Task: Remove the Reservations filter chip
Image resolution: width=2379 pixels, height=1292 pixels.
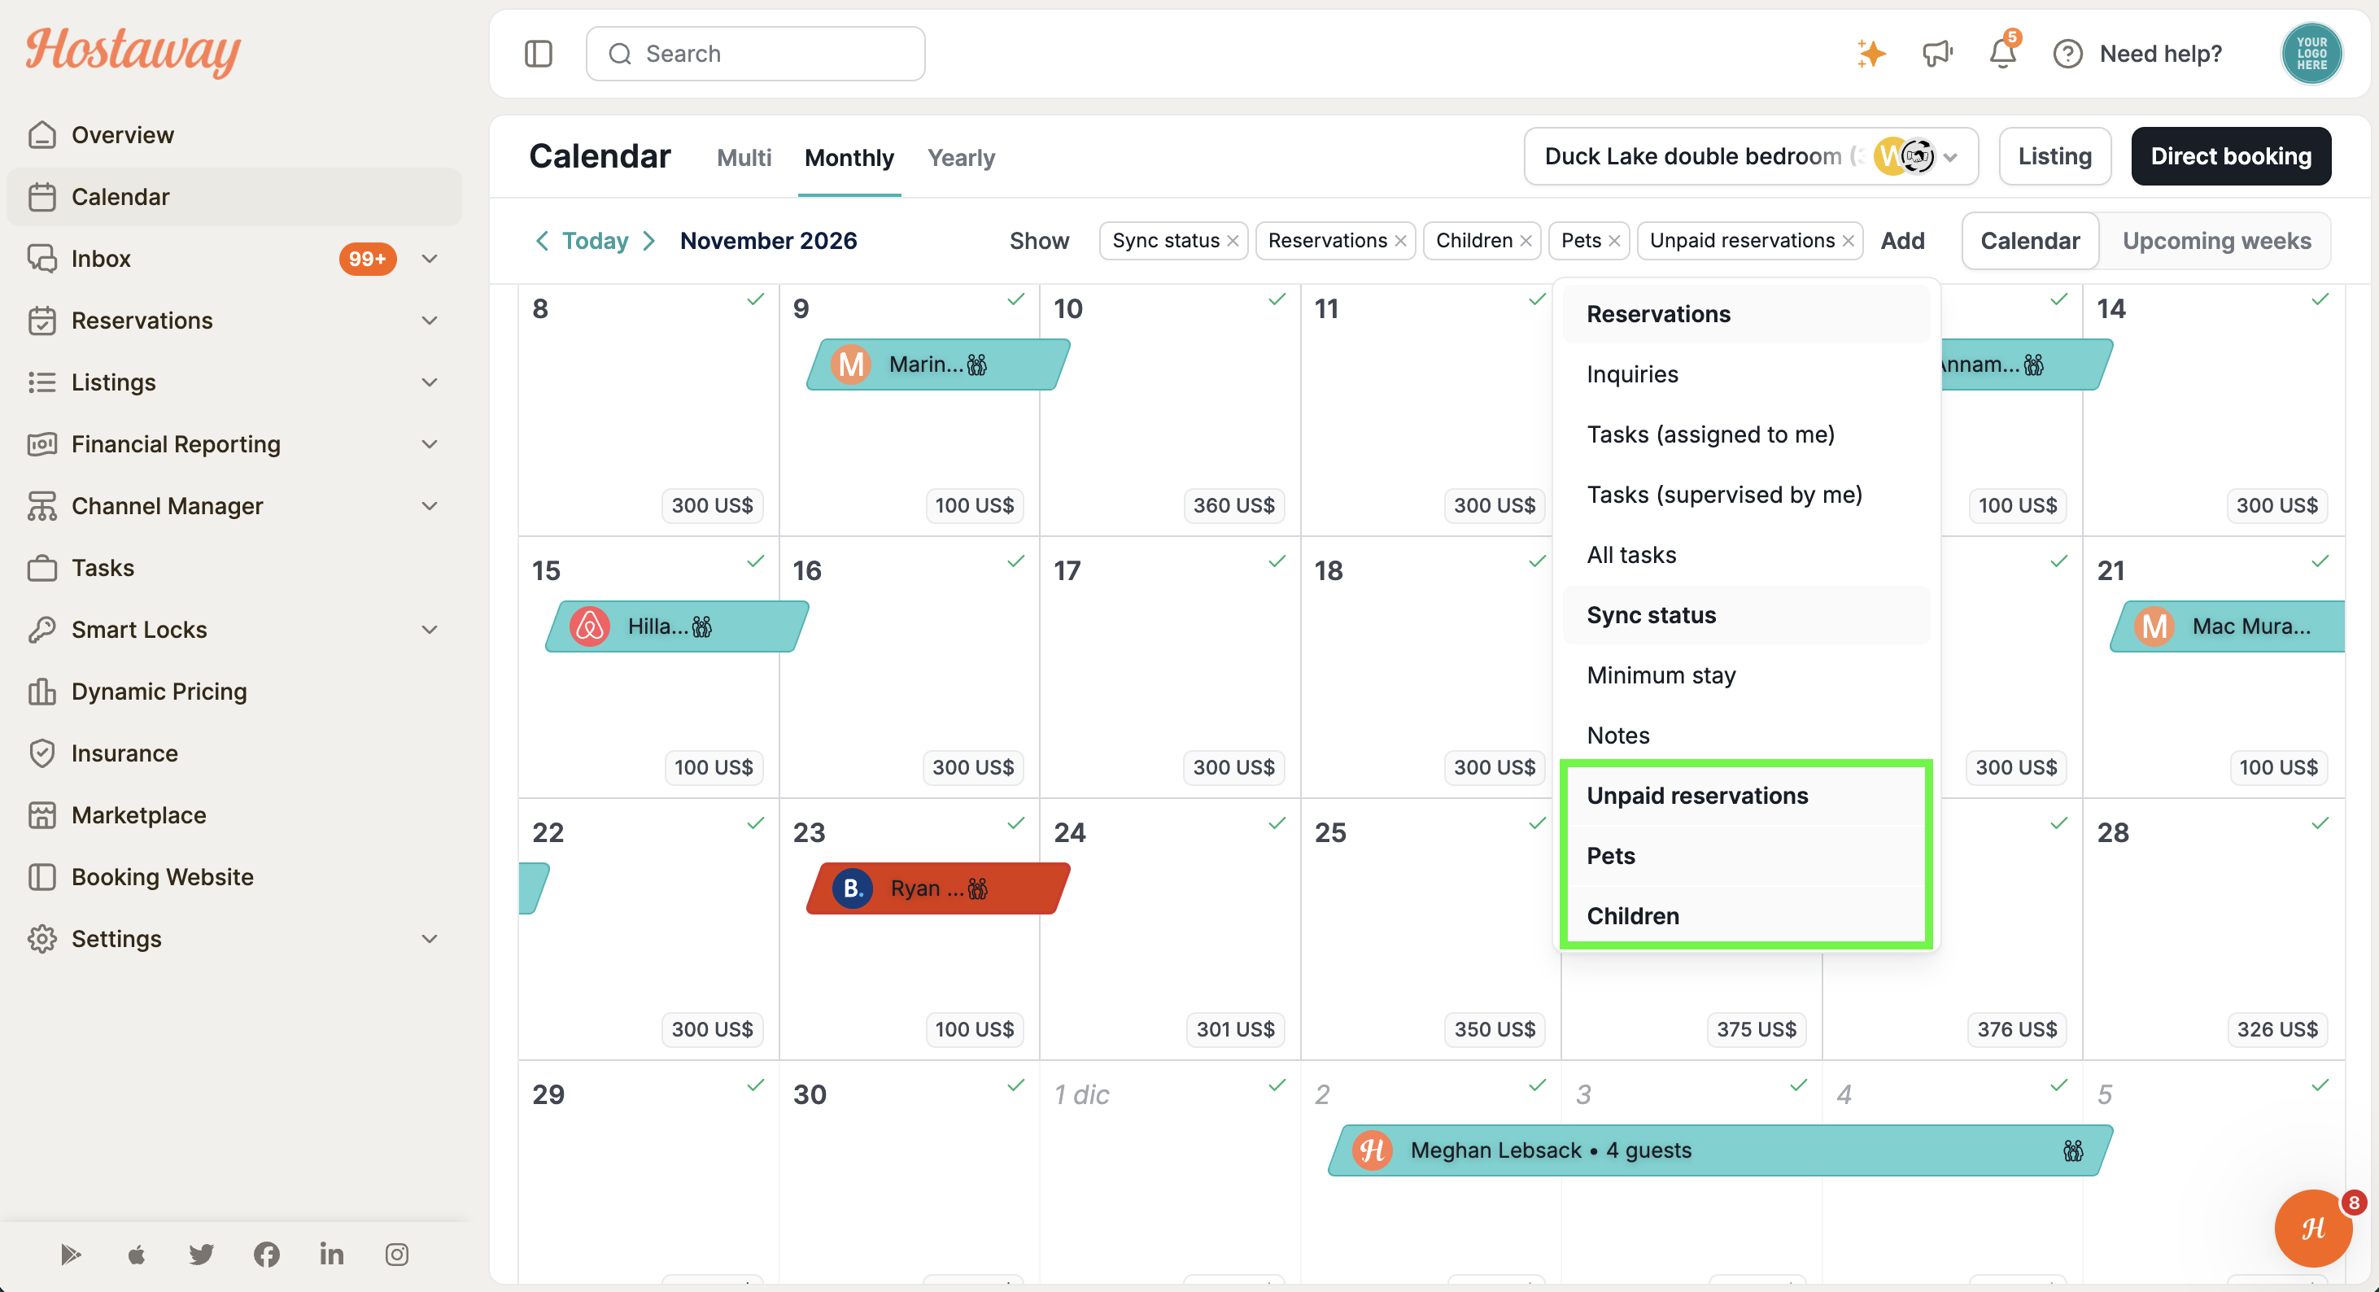Action: [x=1400, y=241]
